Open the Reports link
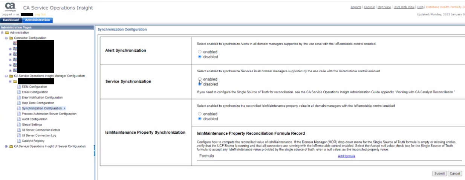Image resolution: width=465 pixels, height=180 pixels. [x=356, y=7]
